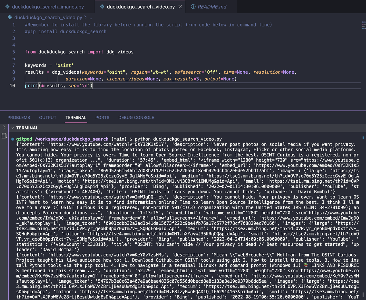Click the Python icon on duckduckgo_search_images.py tab
The height and width of the screenshot is (300, 366).
(7, 6)
